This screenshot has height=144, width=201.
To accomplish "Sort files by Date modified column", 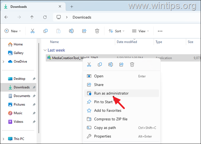I will point(127,42).
